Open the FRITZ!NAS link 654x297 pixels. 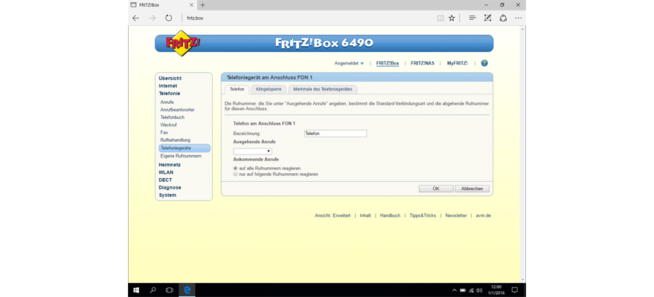point(423,63)
